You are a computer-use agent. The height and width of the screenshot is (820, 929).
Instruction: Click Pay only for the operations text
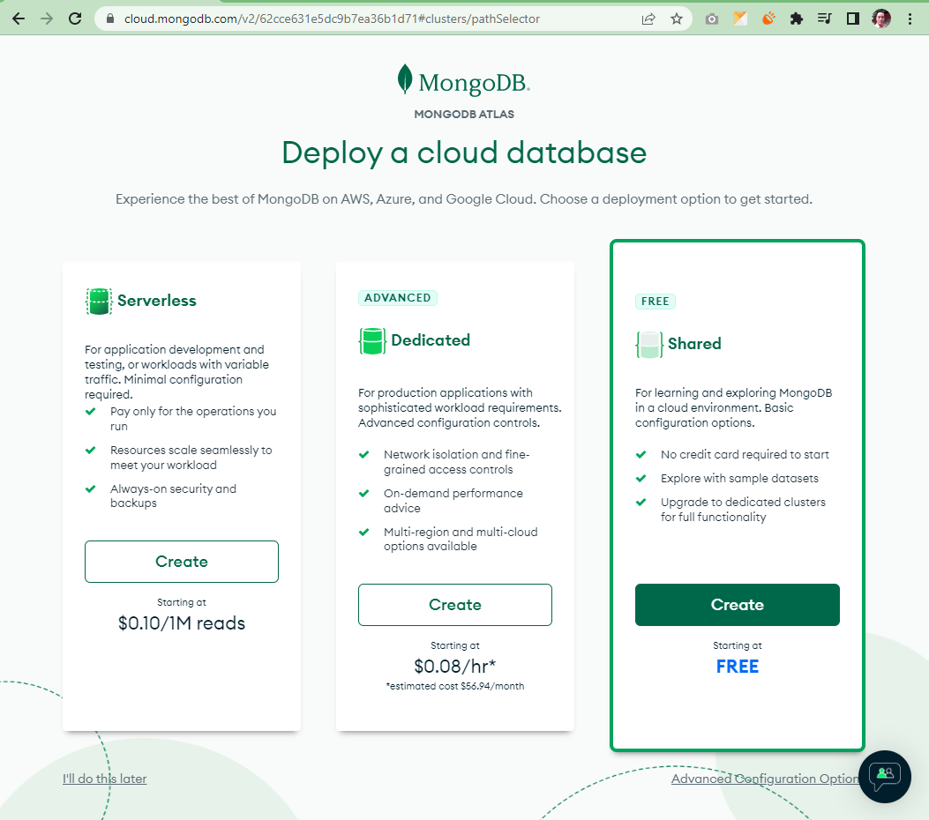coord(193,419)
